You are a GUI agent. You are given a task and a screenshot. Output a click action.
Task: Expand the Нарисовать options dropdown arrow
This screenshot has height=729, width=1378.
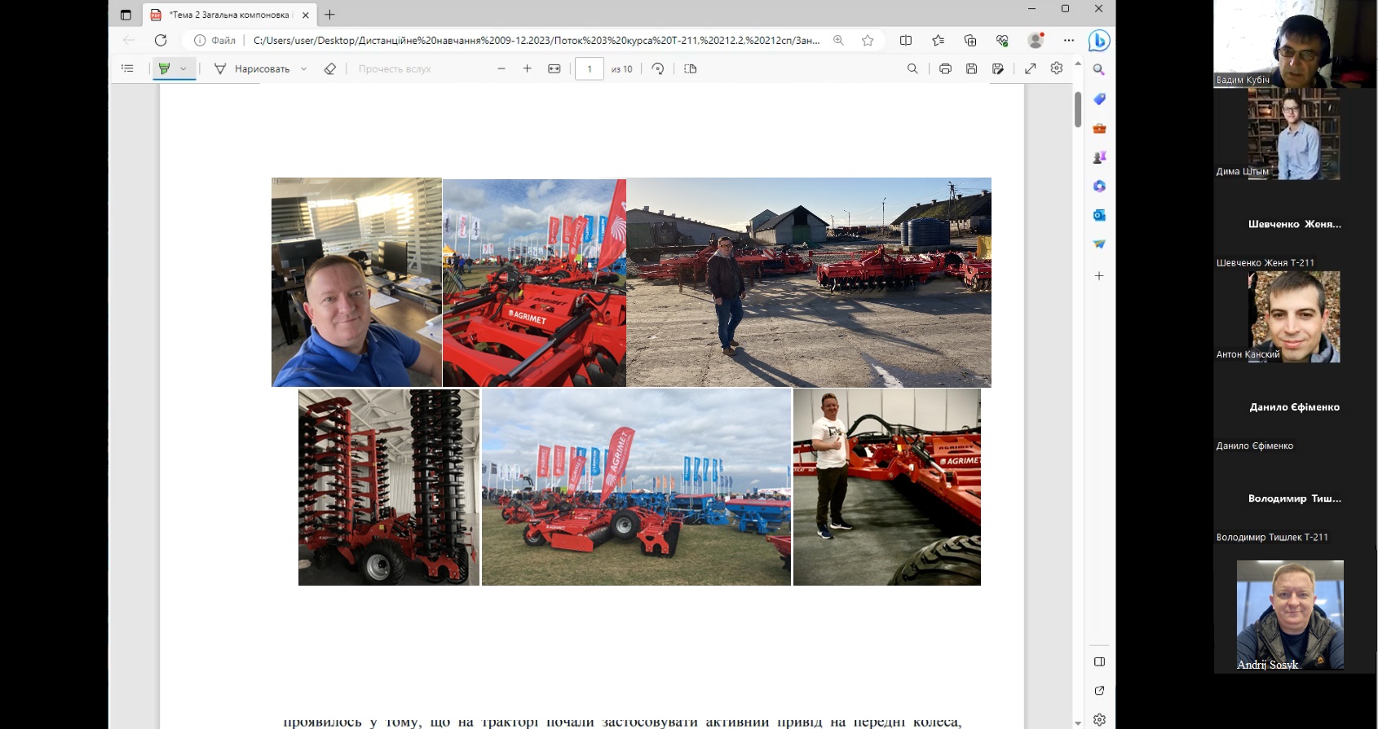[x=304, y=69]
